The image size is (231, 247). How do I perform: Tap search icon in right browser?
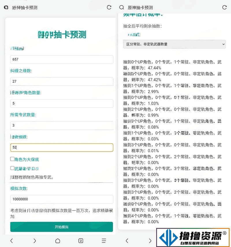(x=122, y=7)
